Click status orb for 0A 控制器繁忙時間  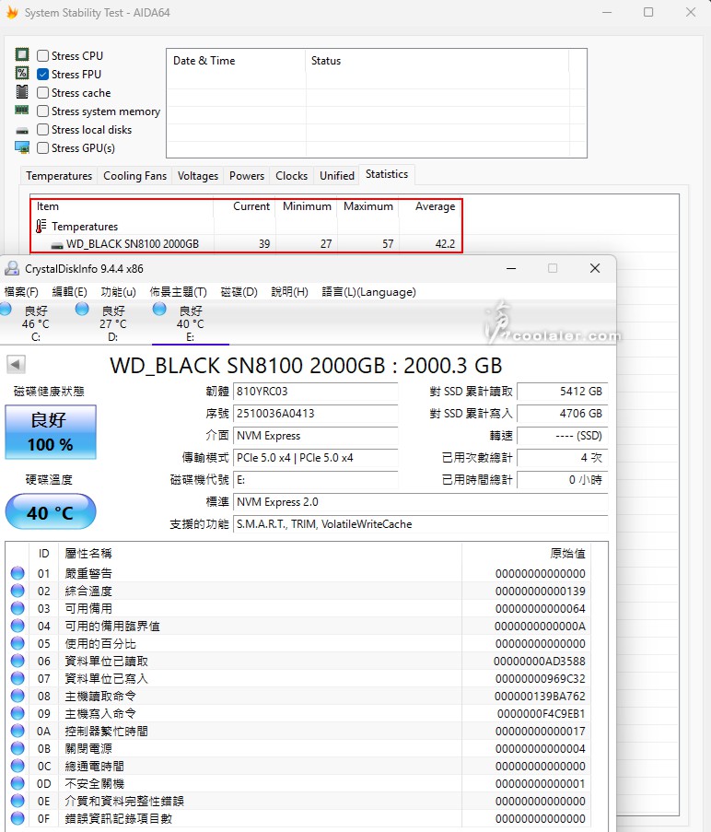point(17,731)
